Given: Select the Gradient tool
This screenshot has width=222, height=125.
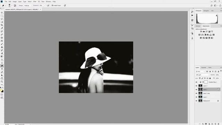Looking at the screenshot, I should [x=2, y=56].
